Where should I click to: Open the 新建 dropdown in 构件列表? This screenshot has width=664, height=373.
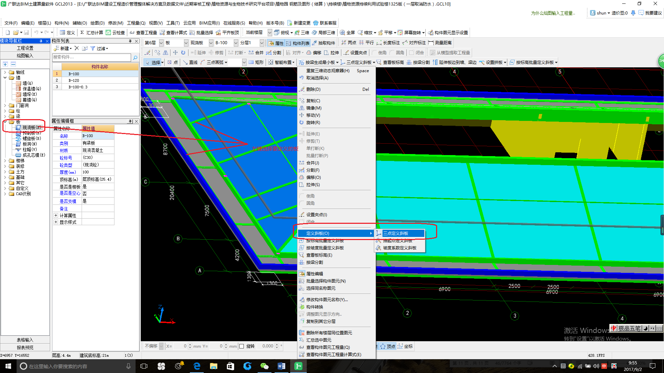(x=63, y=48)
